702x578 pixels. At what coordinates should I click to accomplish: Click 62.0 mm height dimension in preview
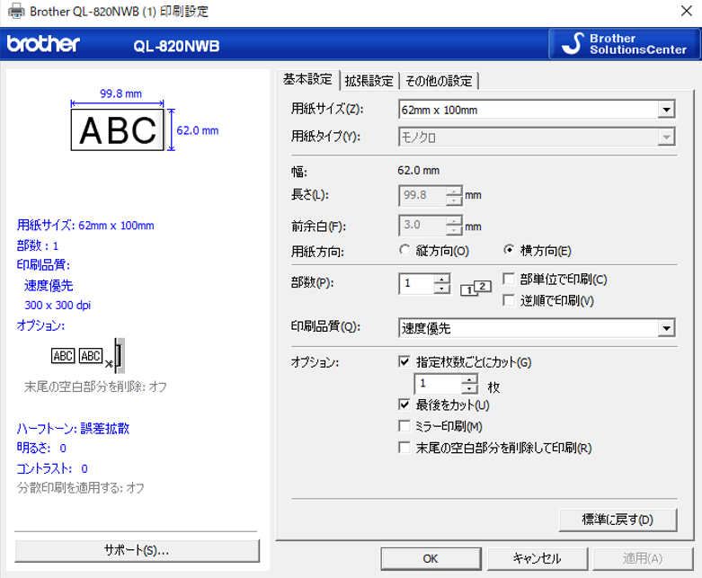click(198, 130)
